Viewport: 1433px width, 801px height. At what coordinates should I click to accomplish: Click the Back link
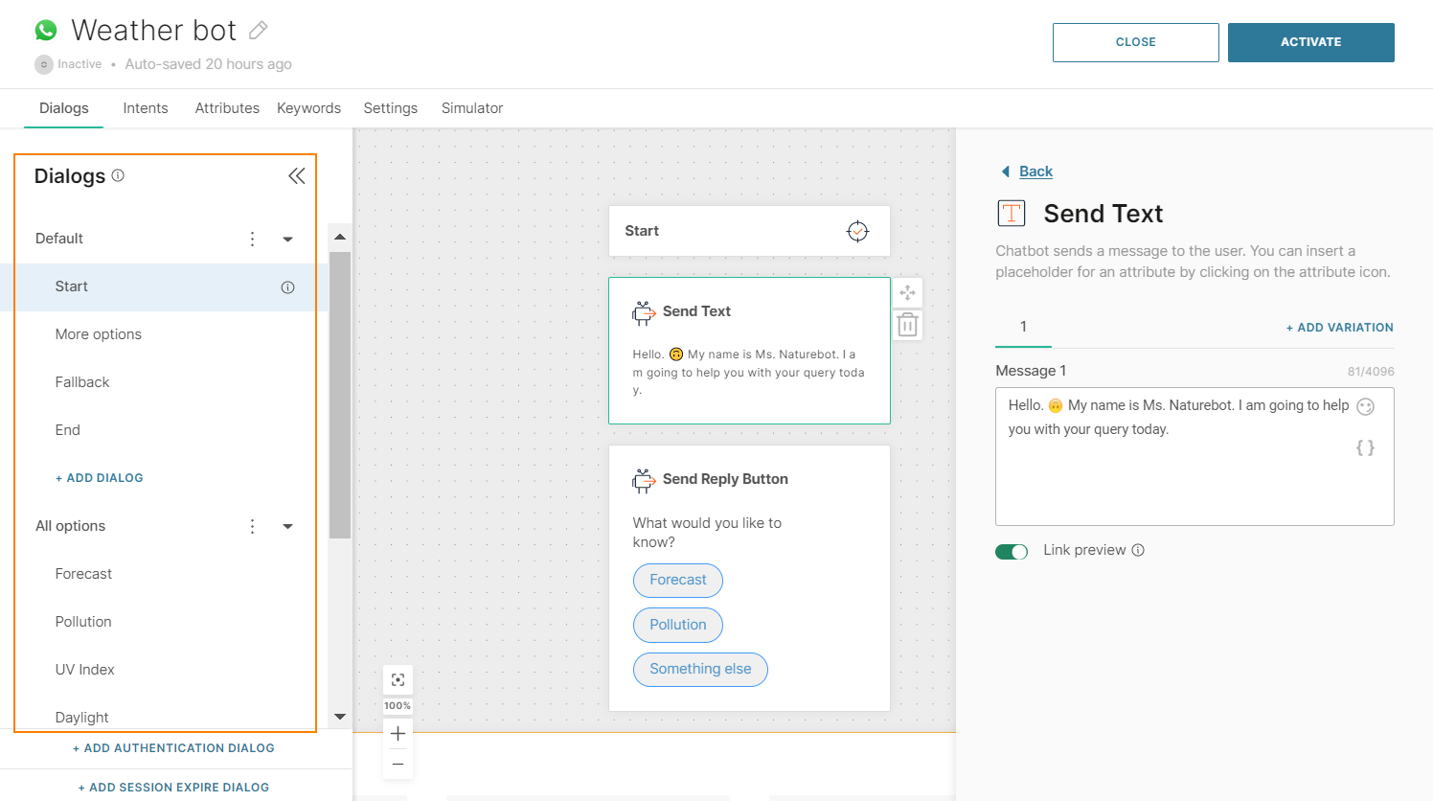coord(1035,172)
